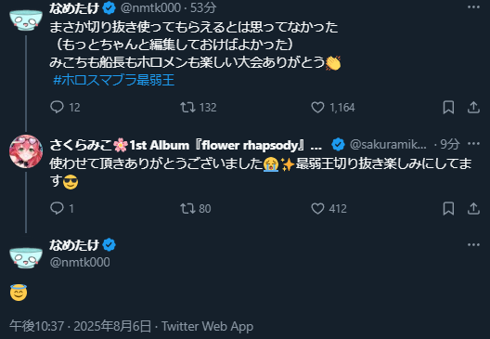Open @sakuramik... handle link
The height and width of the screenshot is (339, 490).
[x=388, y=144]
